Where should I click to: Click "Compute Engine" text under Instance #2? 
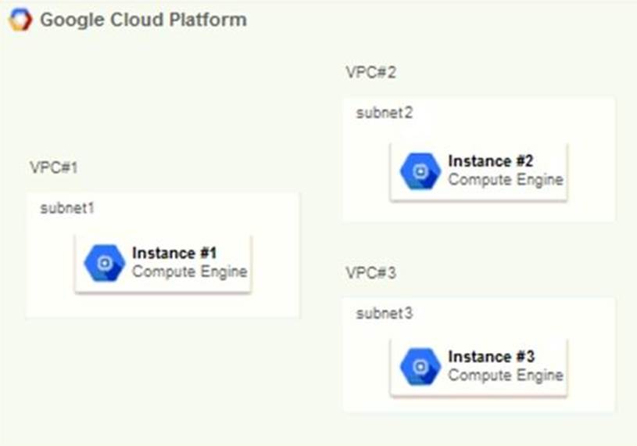pos(506,180)
